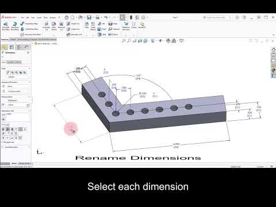
Task: Select the Boundary Cut tool
Action: (74, 34)
